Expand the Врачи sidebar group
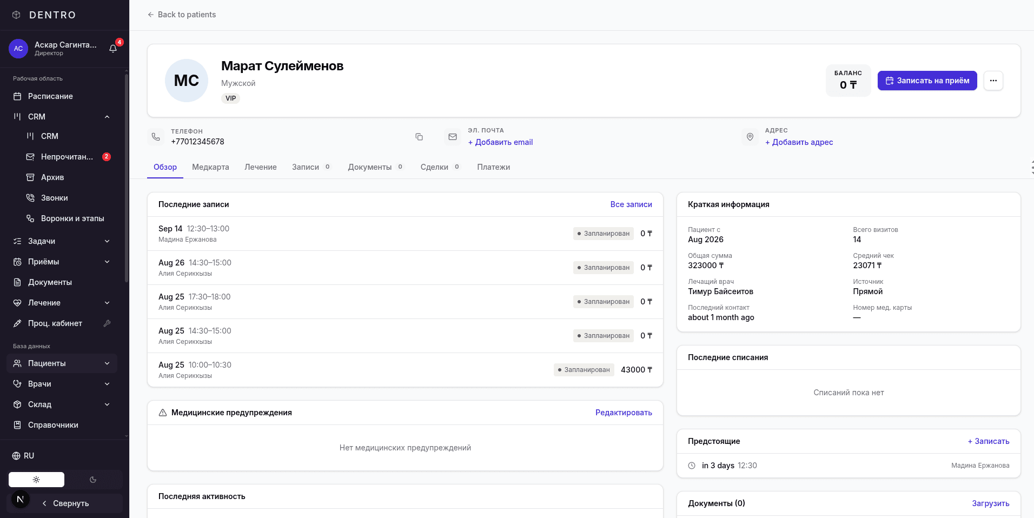 pos(107,384)
